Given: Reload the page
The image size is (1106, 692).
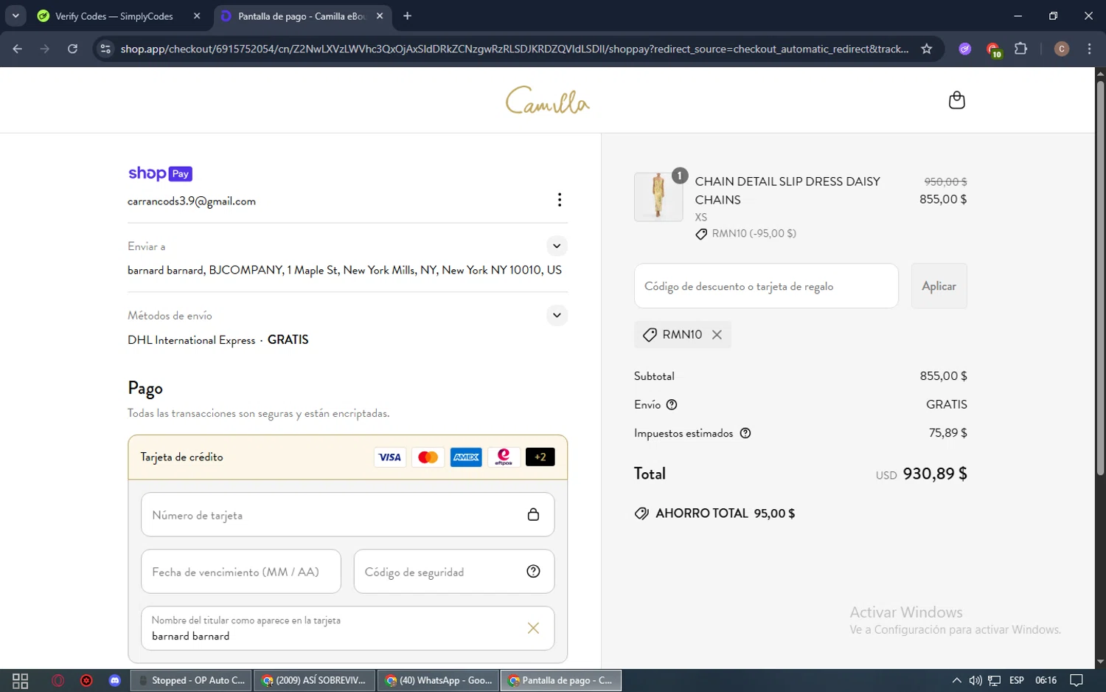Looking at the screenshot, I should click(72, 49).
